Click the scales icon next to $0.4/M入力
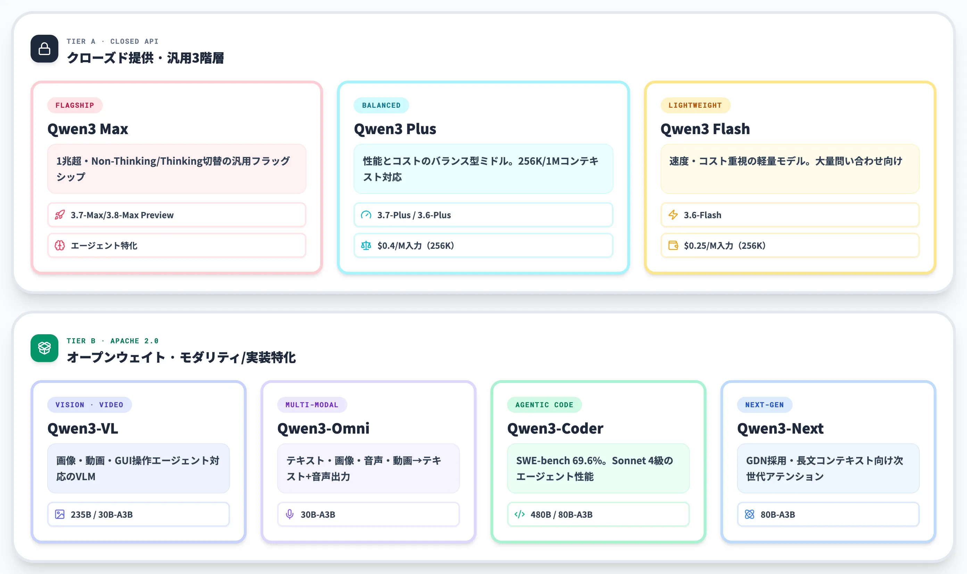The height and width of the screenshot is (574, 967). (366, 246)
